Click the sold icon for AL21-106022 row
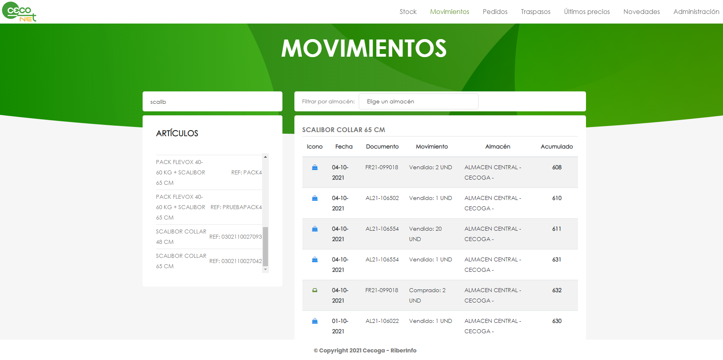This screenshot has width=723, height=360. coord(315,321)
